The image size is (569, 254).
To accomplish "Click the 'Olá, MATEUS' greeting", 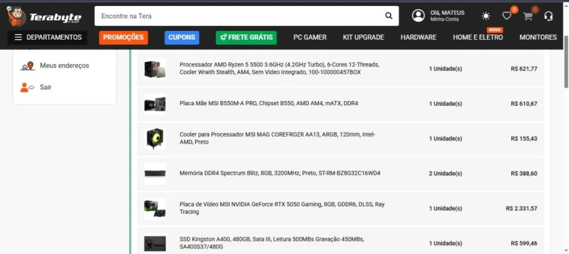I will (447, 12).
